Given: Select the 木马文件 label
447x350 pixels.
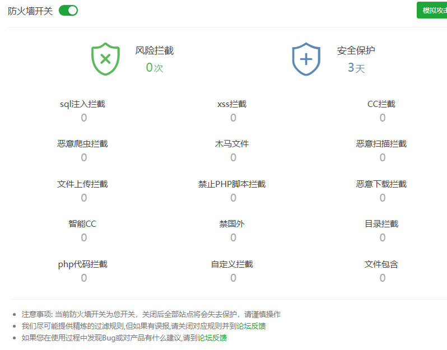Looking at the screenshot, I should click(x=232, y=144).
